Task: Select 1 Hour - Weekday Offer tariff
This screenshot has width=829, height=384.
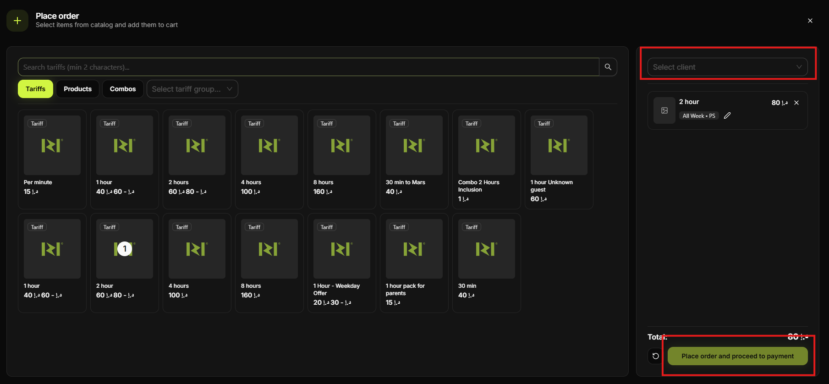Action: point(342,263)
